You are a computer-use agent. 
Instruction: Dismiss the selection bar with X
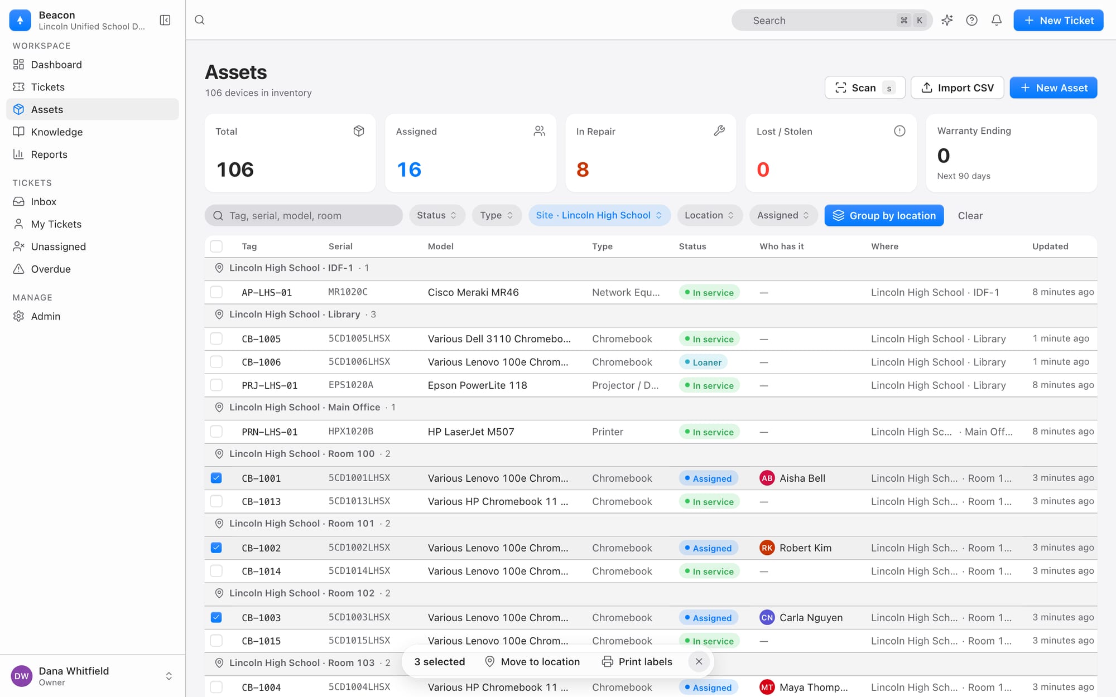(x=699, y=662)
